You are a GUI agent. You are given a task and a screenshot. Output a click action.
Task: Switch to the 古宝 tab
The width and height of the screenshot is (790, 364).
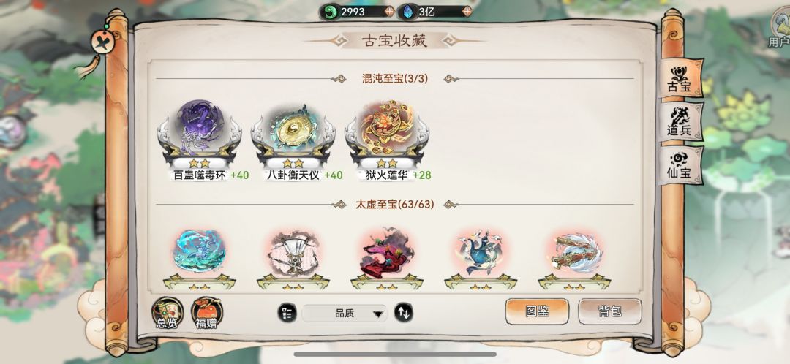coord(680,79)
